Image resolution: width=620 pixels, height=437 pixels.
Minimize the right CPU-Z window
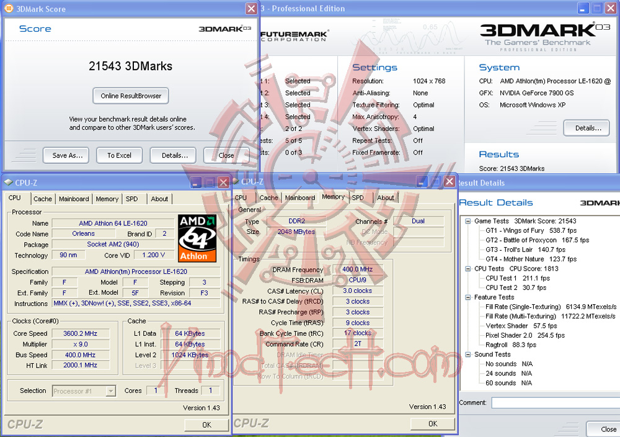(422, 181)
